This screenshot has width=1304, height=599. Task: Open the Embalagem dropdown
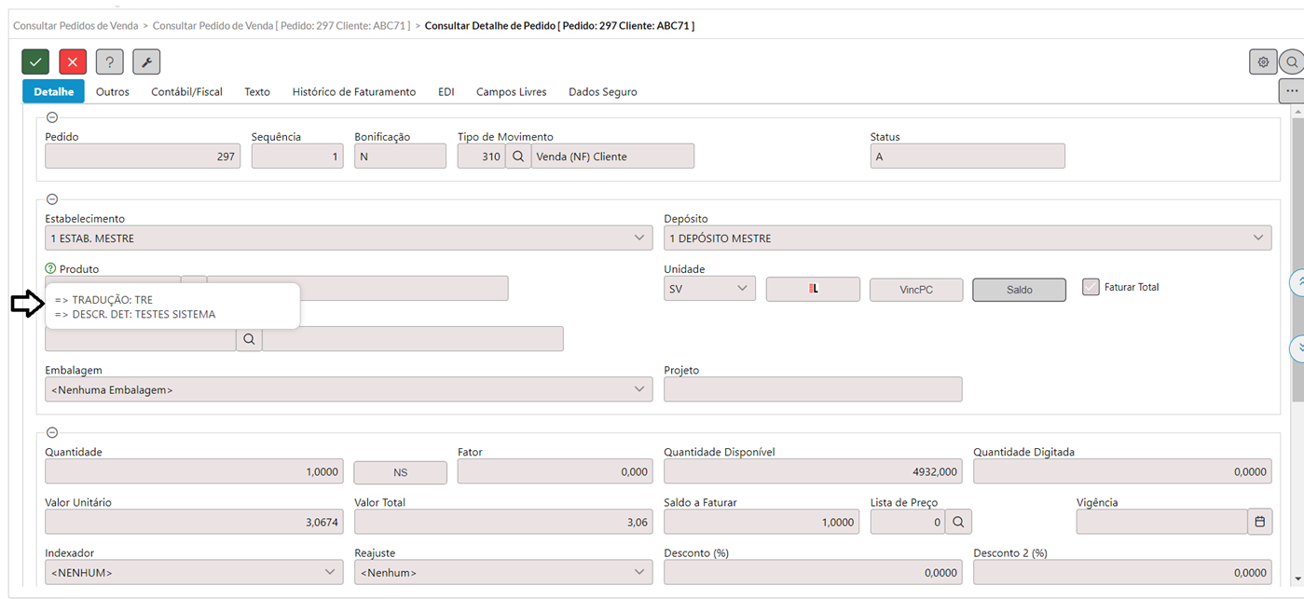coord(349,389)
